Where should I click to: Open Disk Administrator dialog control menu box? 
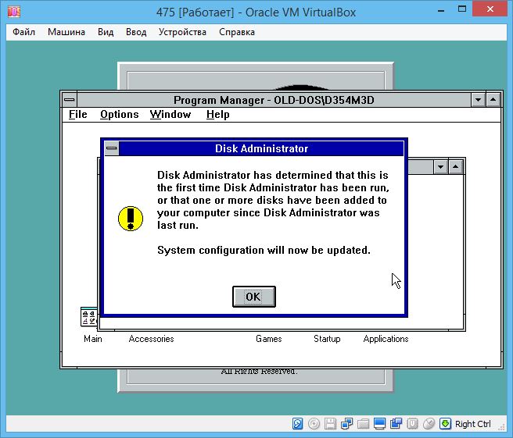(112, 148)
